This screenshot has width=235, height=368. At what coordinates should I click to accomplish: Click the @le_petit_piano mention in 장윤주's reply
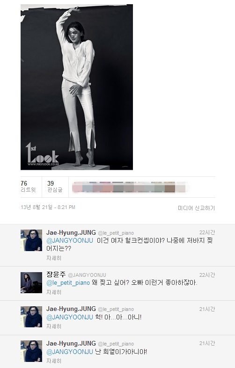tap(68, 283)
